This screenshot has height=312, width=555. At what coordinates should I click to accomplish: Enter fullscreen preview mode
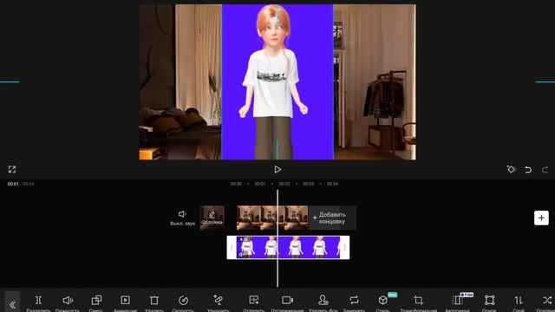pos(12,170)
